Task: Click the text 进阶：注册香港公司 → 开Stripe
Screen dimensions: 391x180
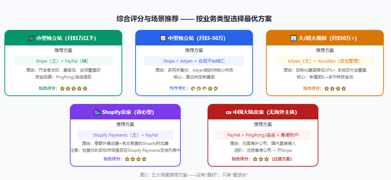Action: click(263, 150)
